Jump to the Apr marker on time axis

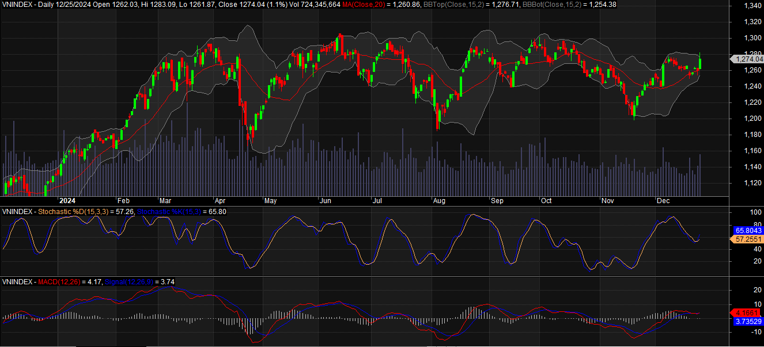tap(220, 201)
